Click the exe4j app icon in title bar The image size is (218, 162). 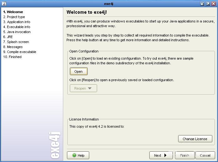point(4,4)
